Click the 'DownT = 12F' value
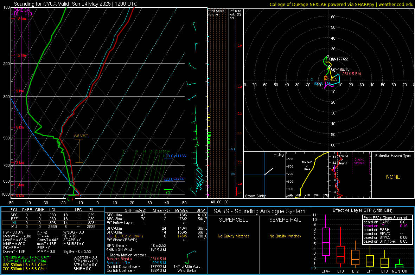 pos(14,251)
